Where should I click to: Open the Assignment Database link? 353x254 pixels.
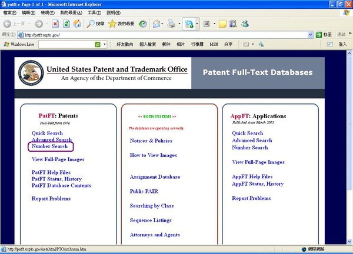point(155,177)
